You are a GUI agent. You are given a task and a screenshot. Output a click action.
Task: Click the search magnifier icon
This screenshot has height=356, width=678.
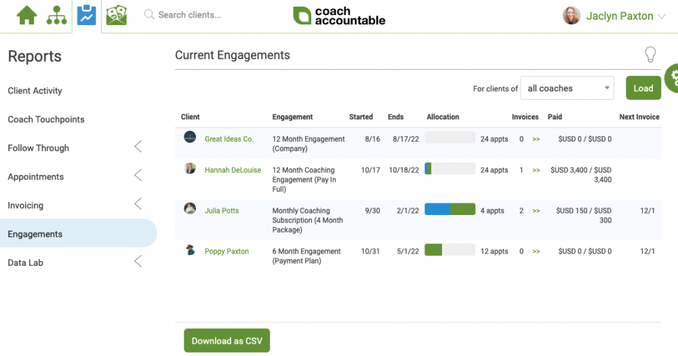pos(149,15)
